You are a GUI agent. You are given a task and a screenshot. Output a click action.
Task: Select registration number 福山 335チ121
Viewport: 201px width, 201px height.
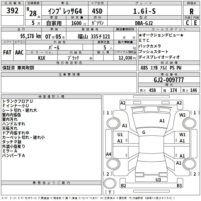94,37
